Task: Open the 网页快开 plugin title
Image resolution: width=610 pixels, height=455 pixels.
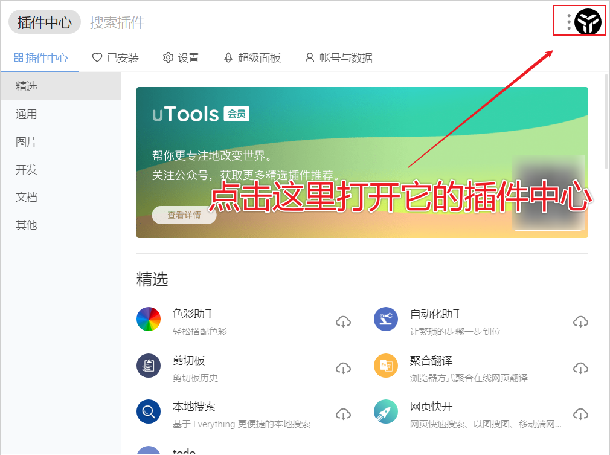Action: click(431, 406)
